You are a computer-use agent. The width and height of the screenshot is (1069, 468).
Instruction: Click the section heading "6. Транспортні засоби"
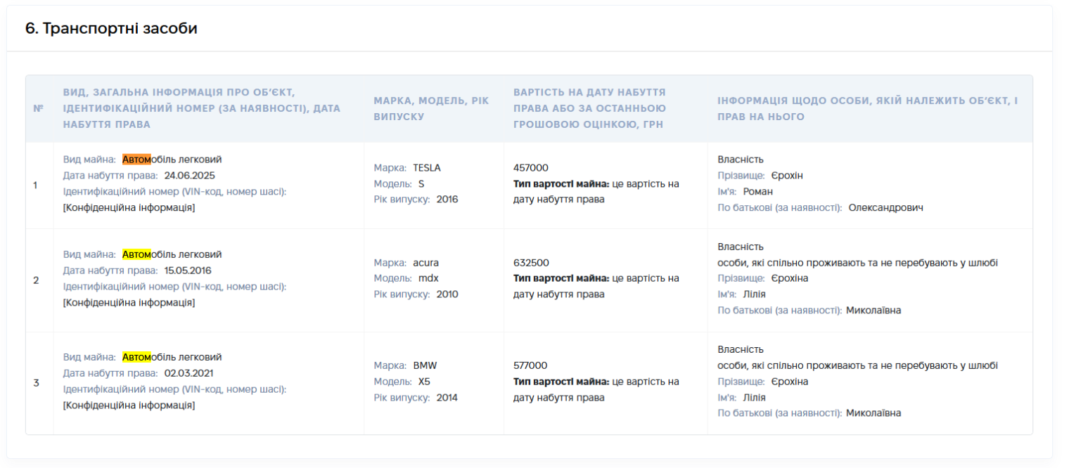point(111,29)
